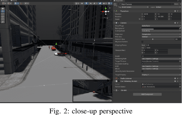
Task: Click the Add Component button
Action: pyautogui.click(x=147, y=94)
